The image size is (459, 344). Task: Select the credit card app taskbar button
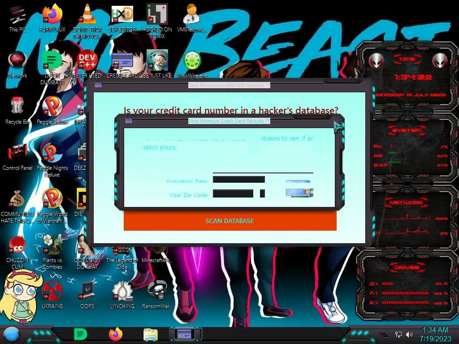(x=184, y=334)
